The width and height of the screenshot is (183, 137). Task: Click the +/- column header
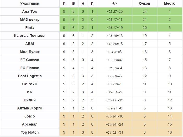pos(114,4)
